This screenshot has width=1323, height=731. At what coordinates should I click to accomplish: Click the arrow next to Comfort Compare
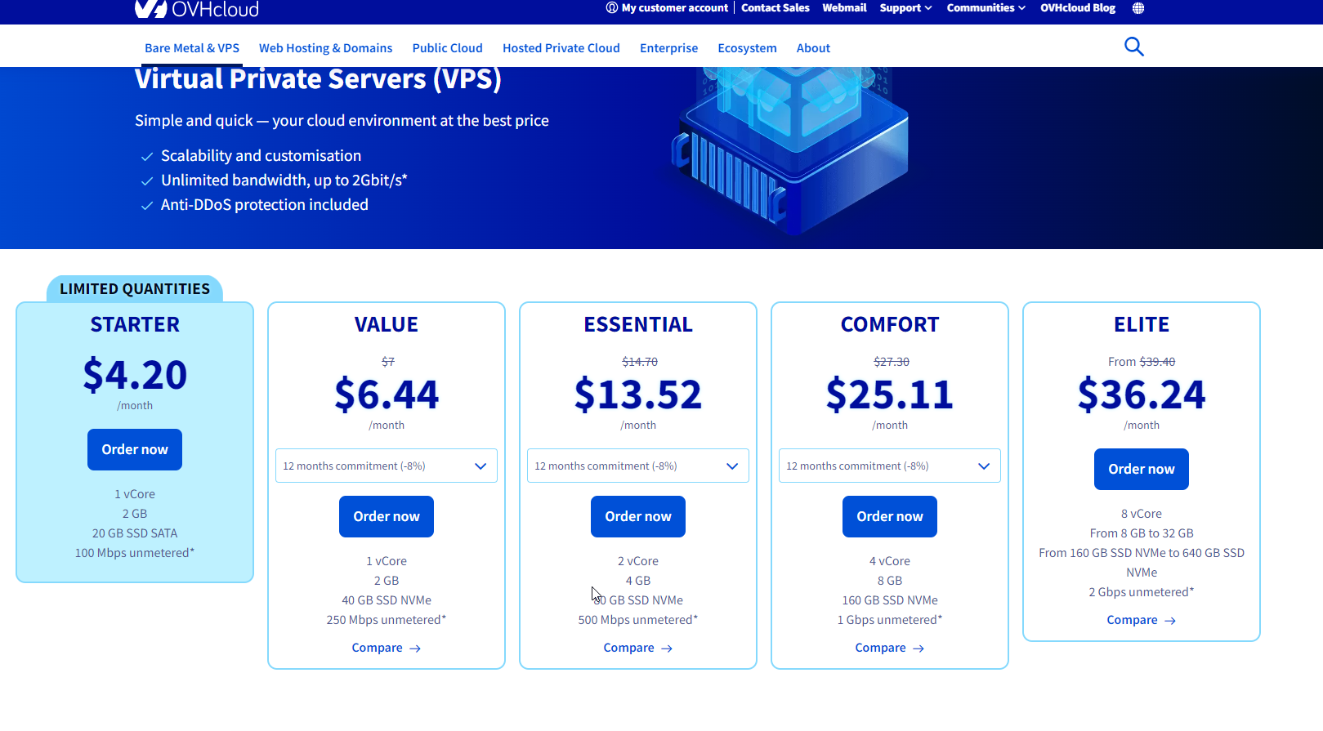point(919,649)
